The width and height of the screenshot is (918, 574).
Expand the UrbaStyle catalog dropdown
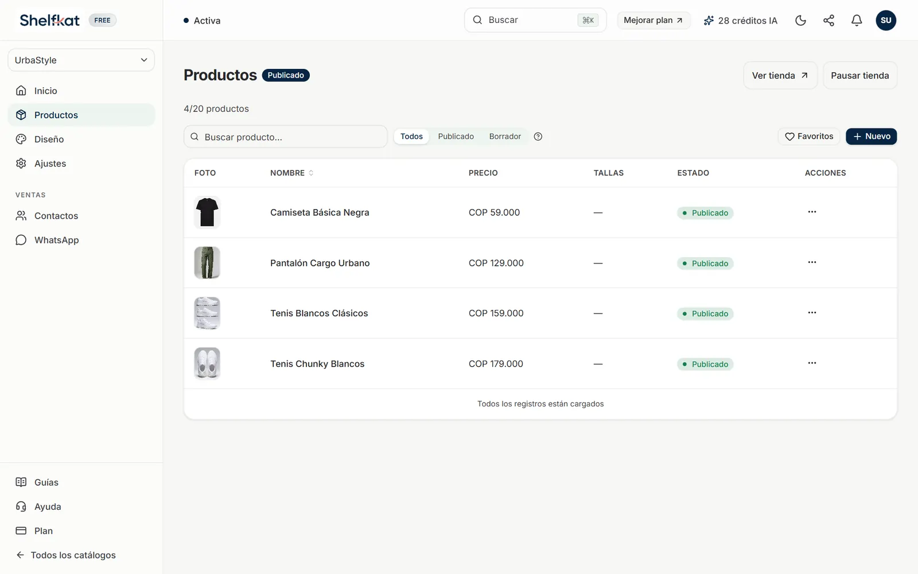pyautogui.click(x=81, y=60)
